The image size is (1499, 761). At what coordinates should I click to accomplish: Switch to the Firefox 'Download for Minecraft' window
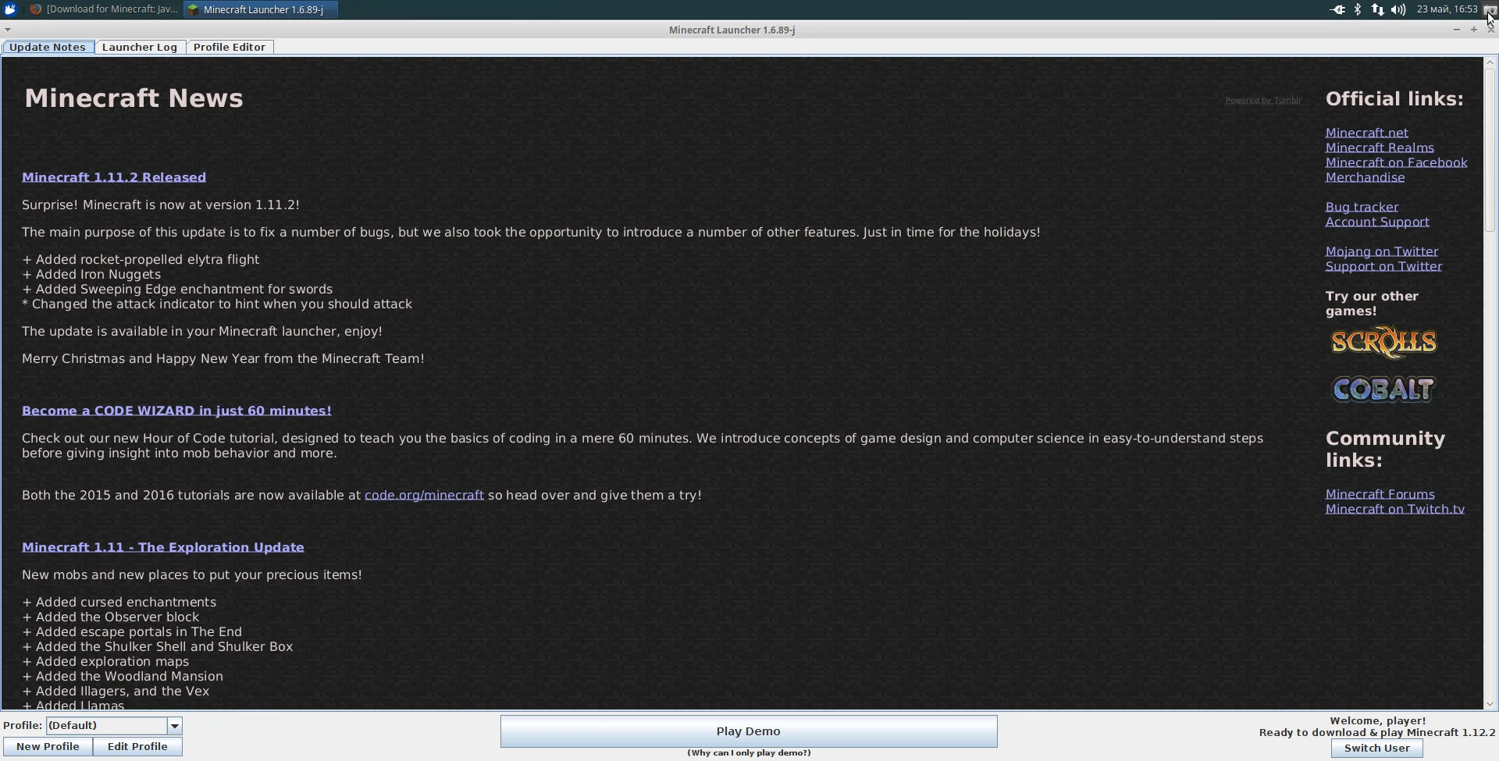point(104,9)
